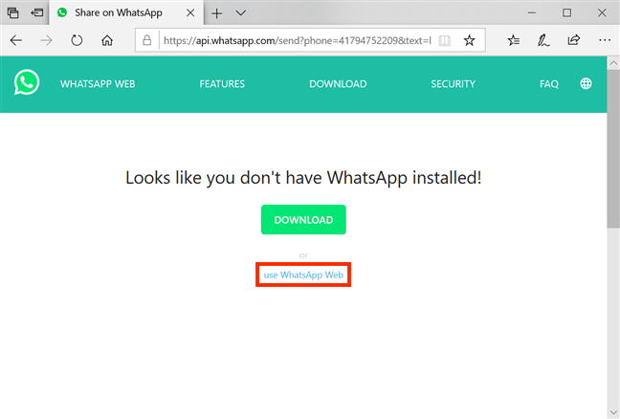Click the WhatsApp logo in header

(27, 82)
